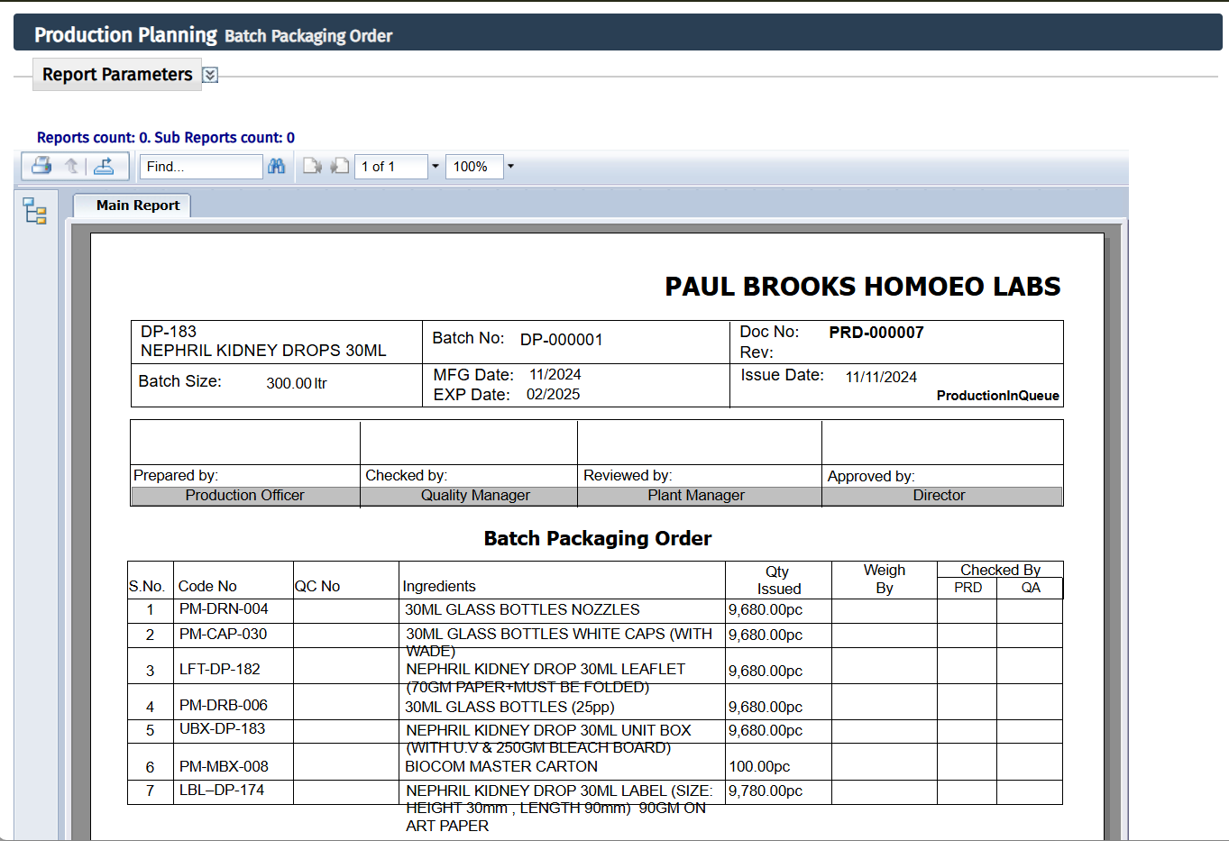1229x841 pixels.
Task: Click the Director signature label
Action: point(939,496)
